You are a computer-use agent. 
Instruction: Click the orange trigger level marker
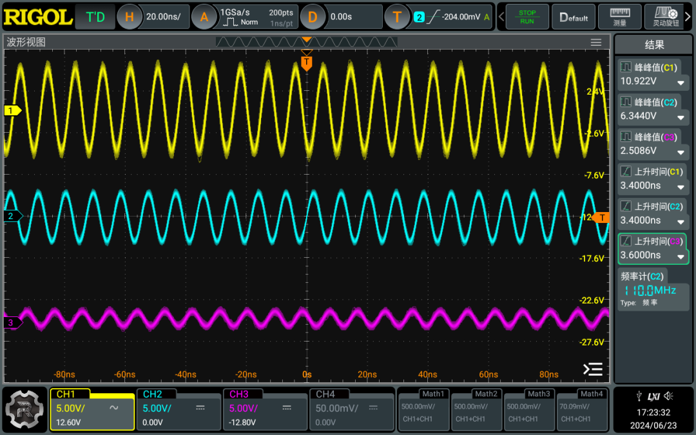(602, 218)
